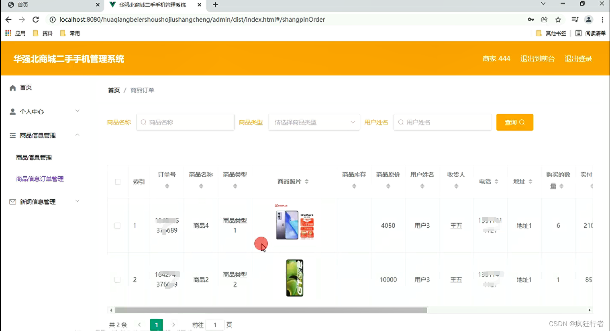Select page 1 in pagination
Image resolution: width=610 pixels, height=331 pixels.
pos(157,325)
